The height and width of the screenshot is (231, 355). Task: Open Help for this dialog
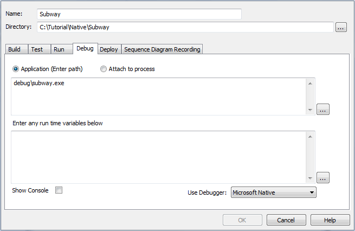pos(330,220)
